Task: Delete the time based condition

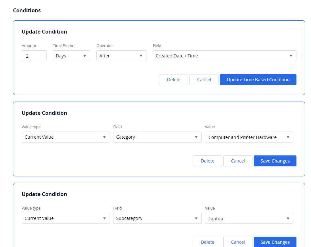Action: point(174,80)
